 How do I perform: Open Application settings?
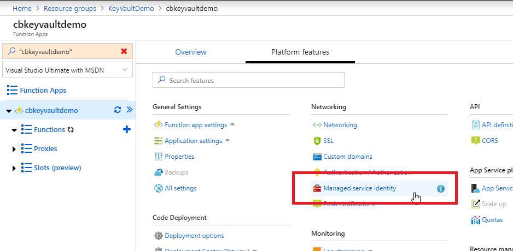pos(194,141)
